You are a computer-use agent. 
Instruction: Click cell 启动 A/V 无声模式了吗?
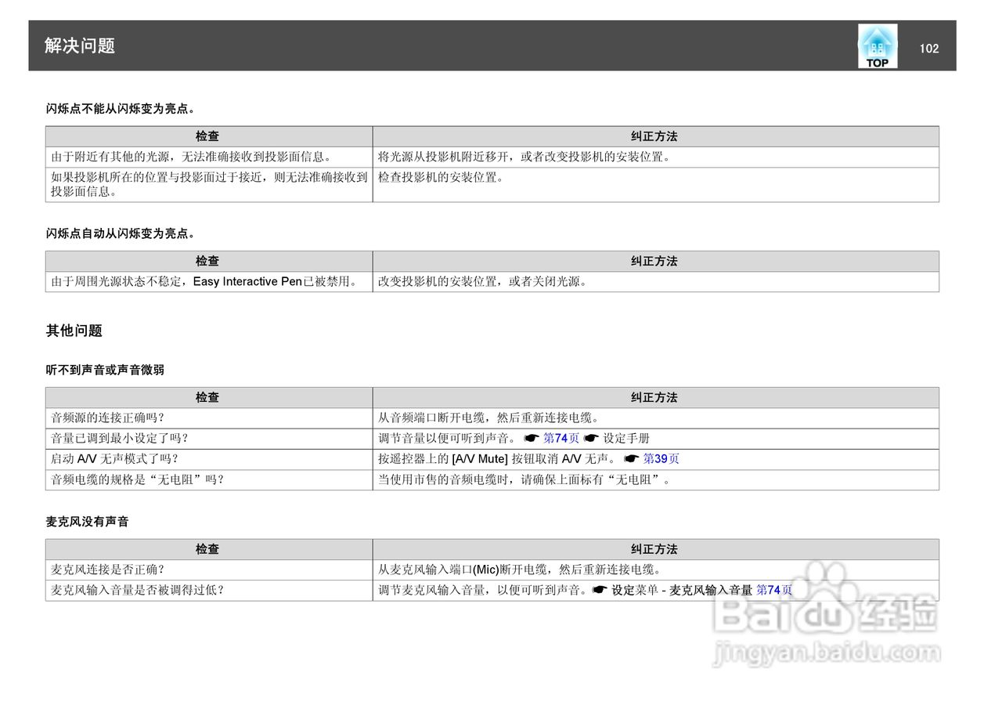coord(209,460)
